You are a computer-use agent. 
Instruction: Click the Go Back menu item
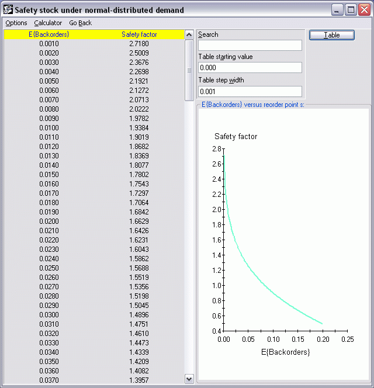80,23
